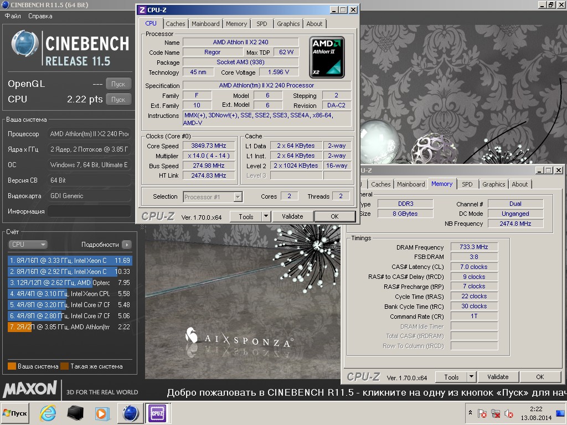The height and width of the screenshot is (425, 567).
Task: Select ranking entry 2 with 10.33 score
Action: [x=69, y=271]
